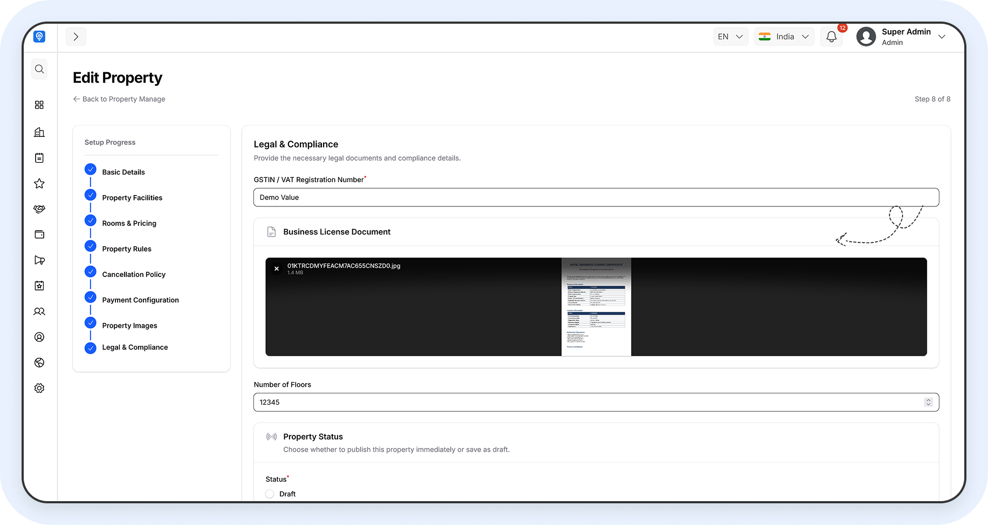Open the promotions megaphone icon
Screen dimensions: 988x527
[39, 260]
